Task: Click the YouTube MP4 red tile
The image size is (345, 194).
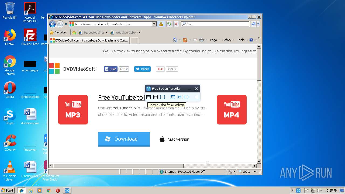Action: coord(232,110)
